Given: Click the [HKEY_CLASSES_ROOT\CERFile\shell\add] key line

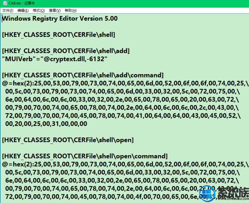Looking at the screenshot, I should (x=66, y=51).
